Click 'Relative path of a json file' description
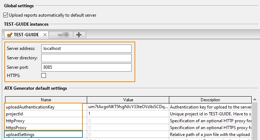Viewport: 260px width, 140px height. click(x=210, y=134)
